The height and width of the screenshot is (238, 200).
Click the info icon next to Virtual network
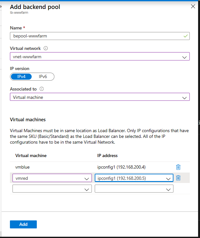pyautogui.click(x=45, y=49)
